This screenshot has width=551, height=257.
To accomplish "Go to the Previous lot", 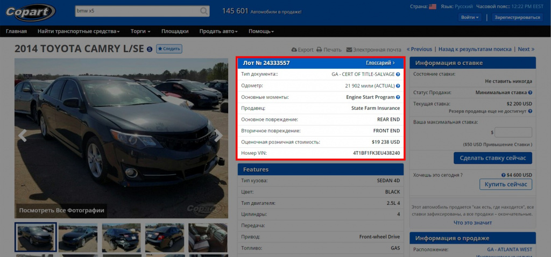I will coord(419,49).
